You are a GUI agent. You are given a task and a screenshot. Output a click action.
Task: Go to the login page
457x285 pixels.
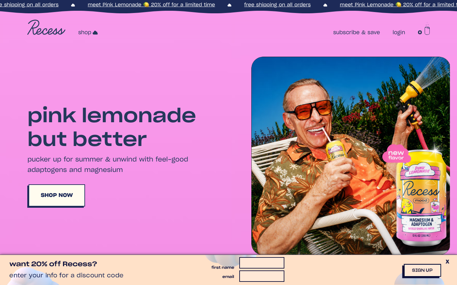tap(399, 32)
